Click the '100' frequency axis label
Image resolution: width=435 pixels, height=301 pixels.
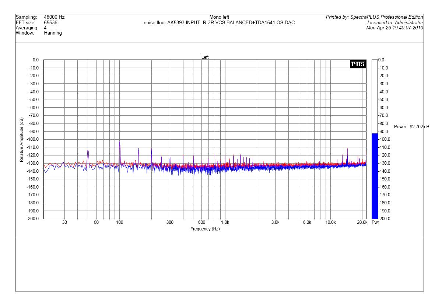(120, 222)
